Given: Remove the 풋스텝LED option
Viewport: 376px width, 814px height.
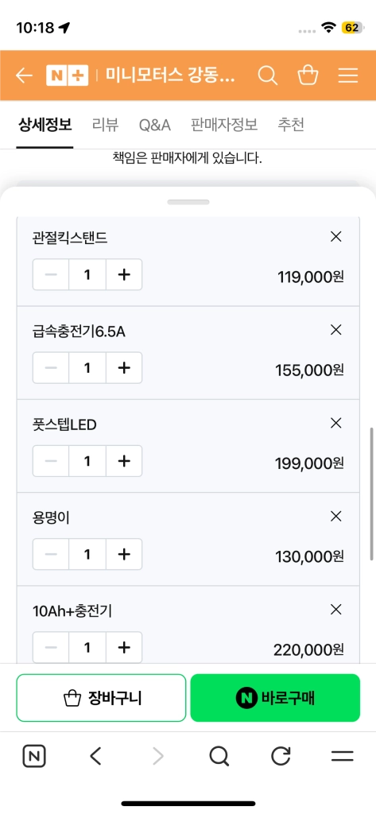Looking at the screenshot, I should tap(336, 423).
